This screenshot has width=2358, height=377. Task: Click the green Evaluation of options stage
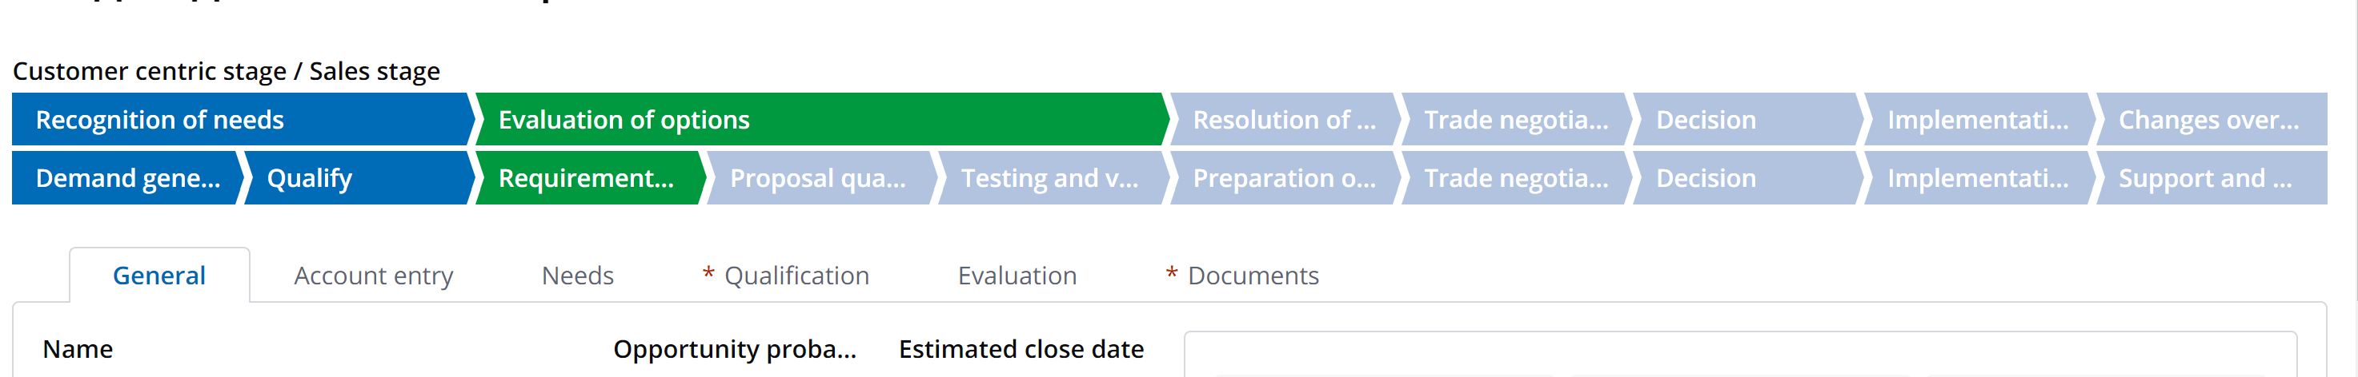(818, 120)
